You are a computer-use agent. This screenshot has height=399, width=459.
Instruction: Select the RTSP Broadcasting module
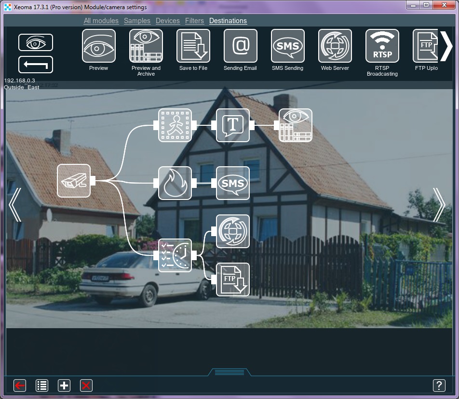(x=382, y=46)
